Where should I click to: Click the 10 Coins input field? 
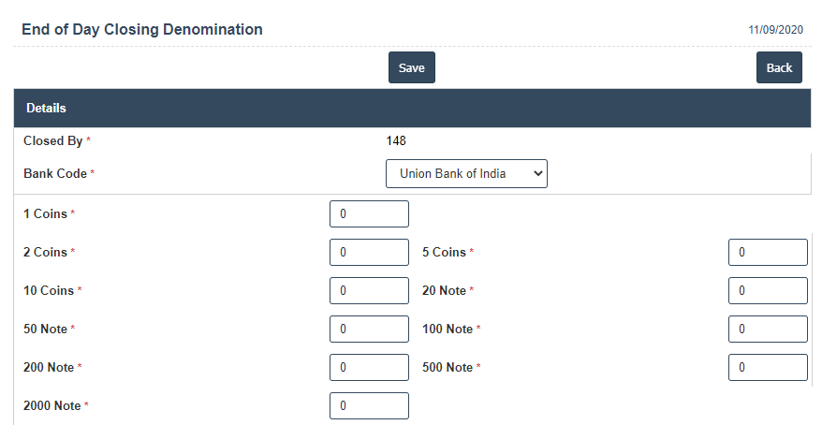[x=369, y=290]
